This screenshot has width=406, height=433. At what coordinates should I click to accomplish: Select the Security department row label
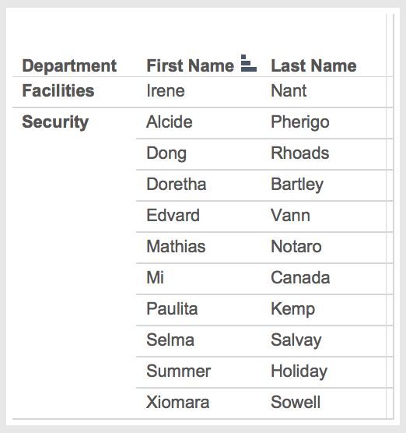click(x=55, y=122)
